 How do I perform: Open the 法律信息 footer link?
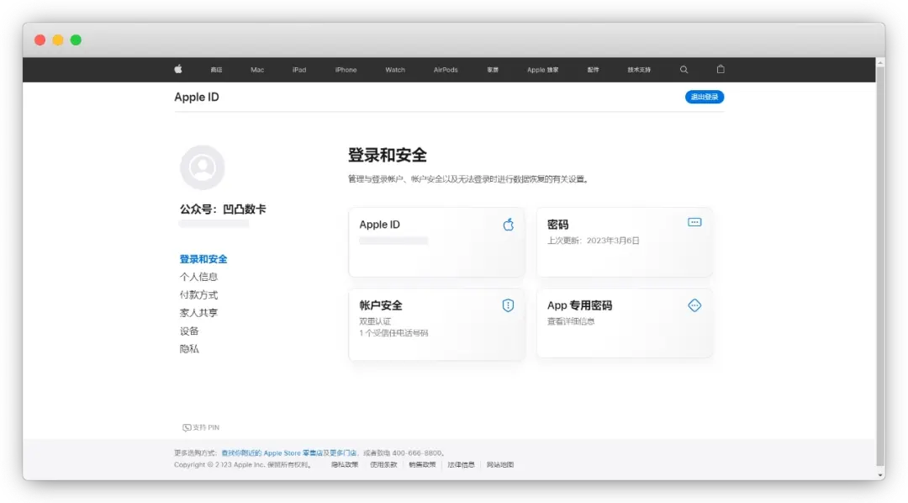[x=461, y=465]
